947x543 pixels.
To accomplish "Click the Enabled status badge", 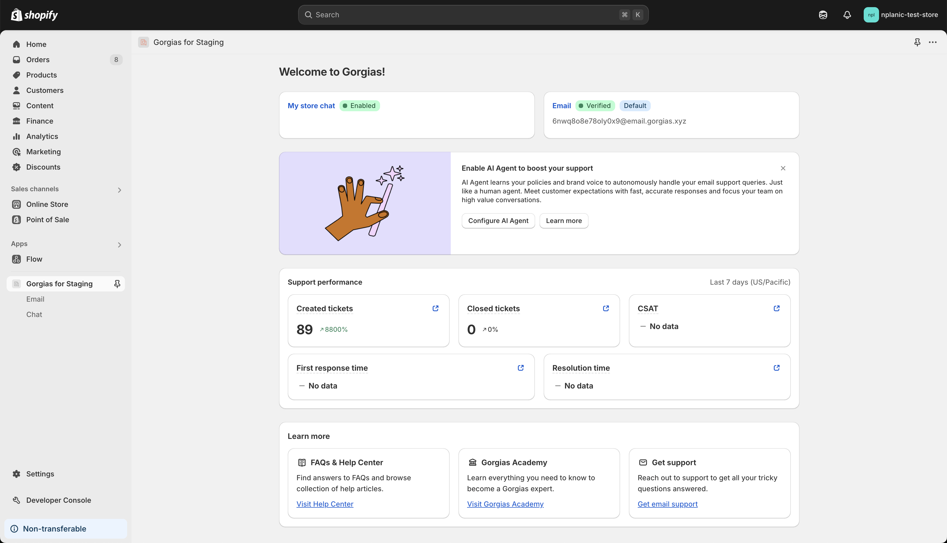I will tap(360, 106).
